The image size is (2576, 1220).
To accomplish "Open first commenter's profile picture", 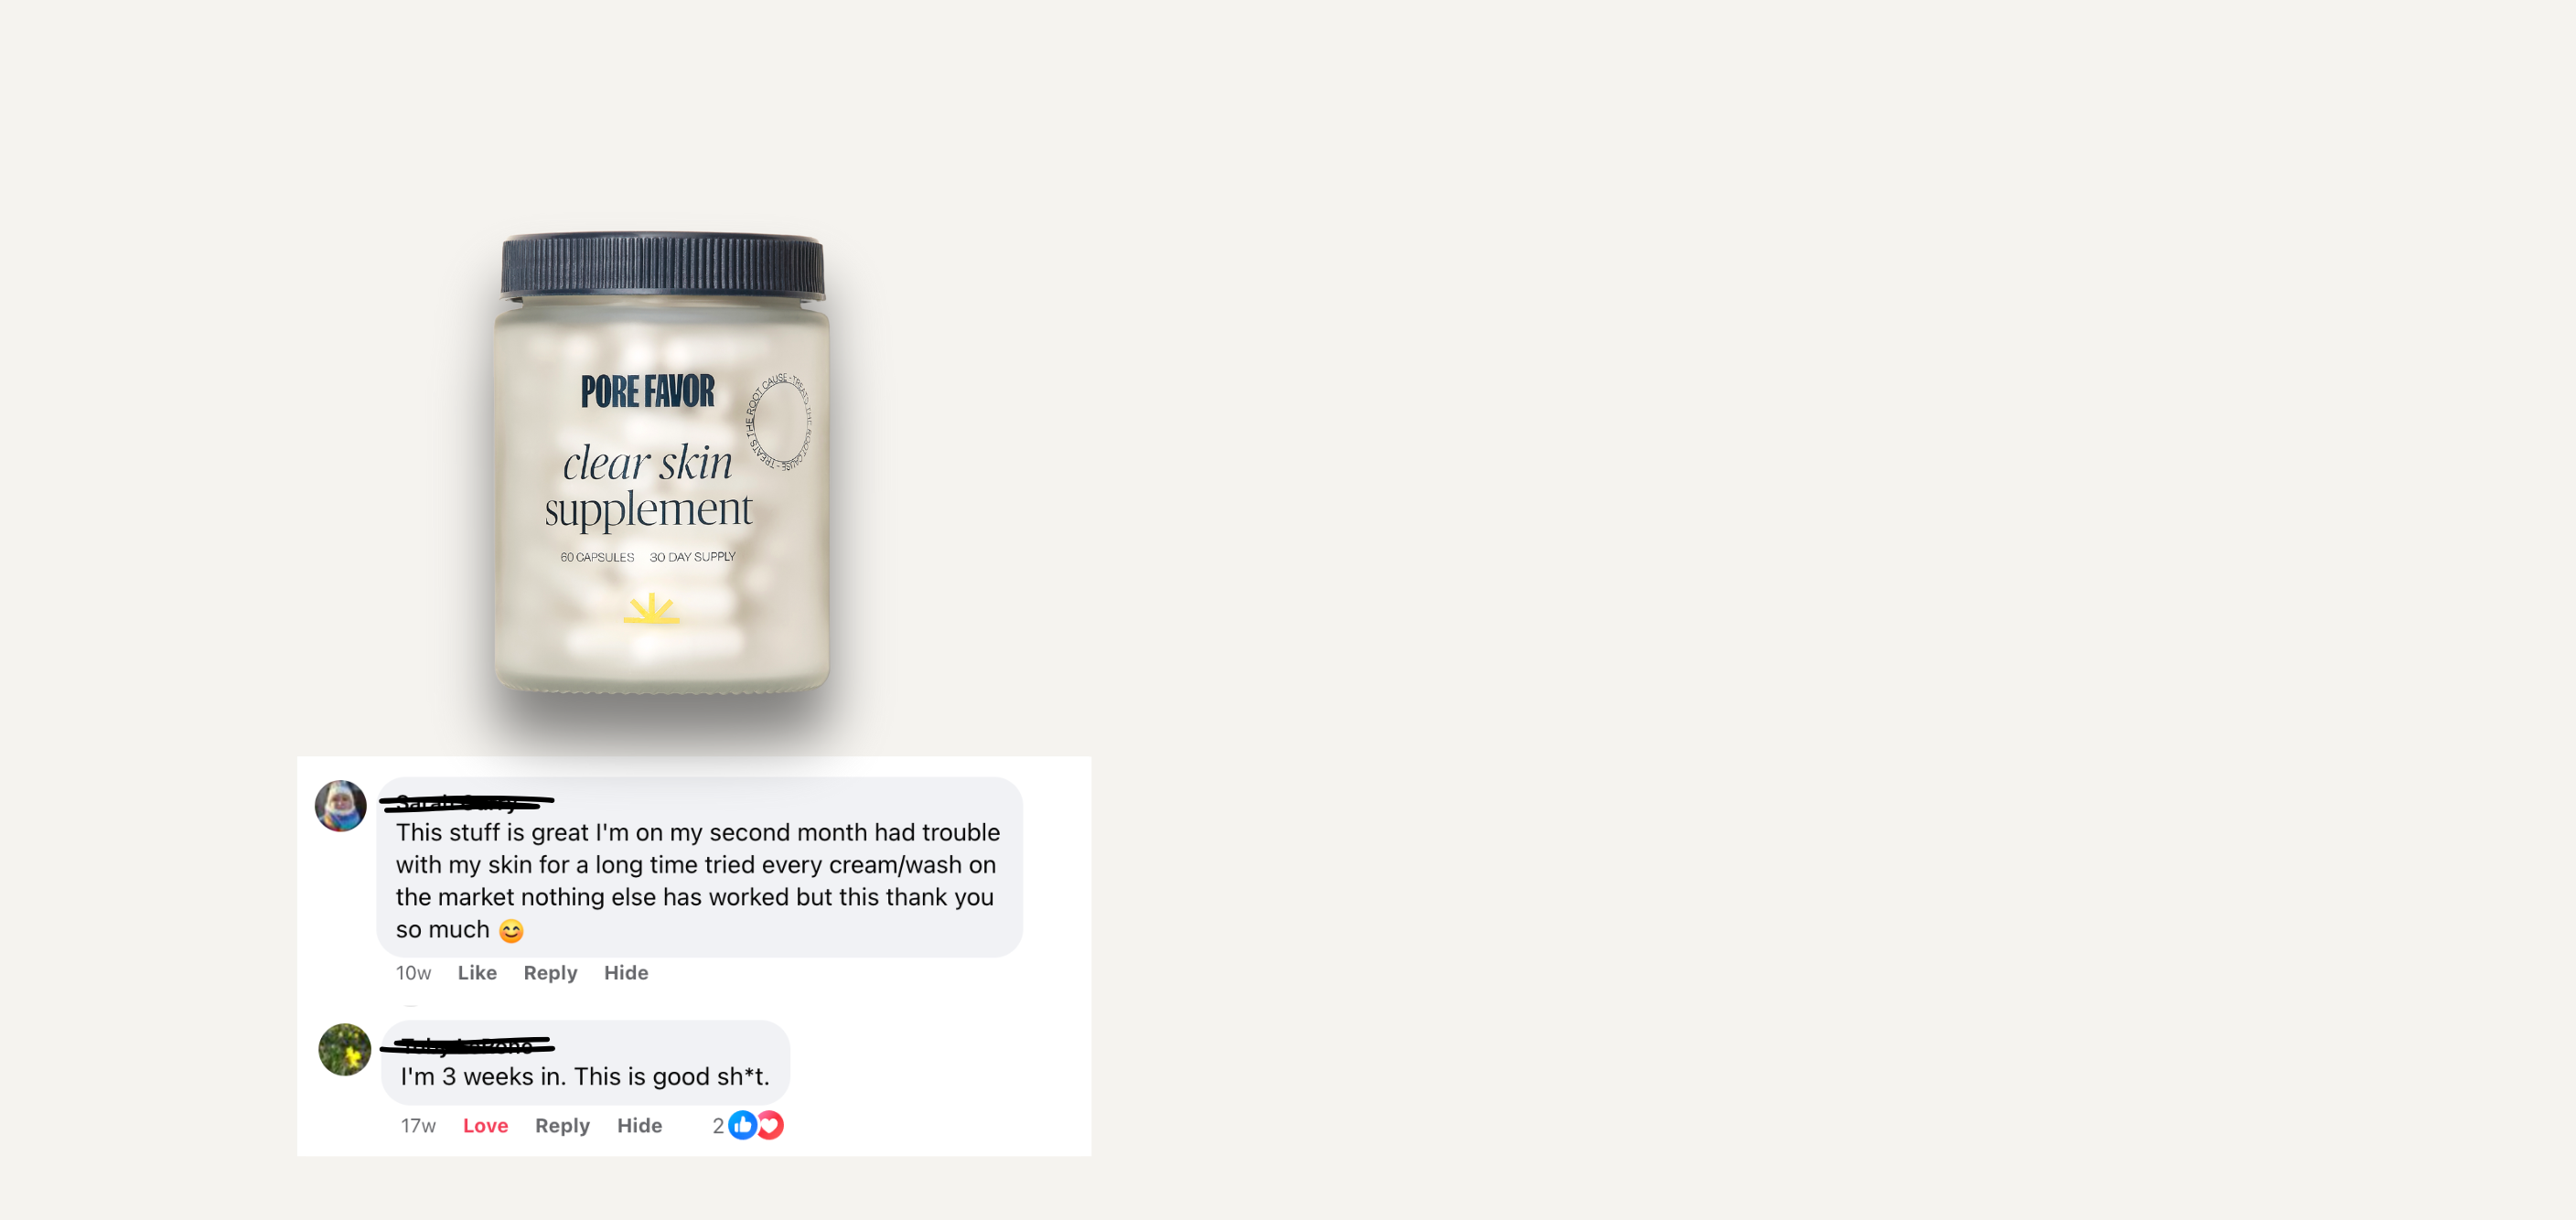I will coord(341,806).
